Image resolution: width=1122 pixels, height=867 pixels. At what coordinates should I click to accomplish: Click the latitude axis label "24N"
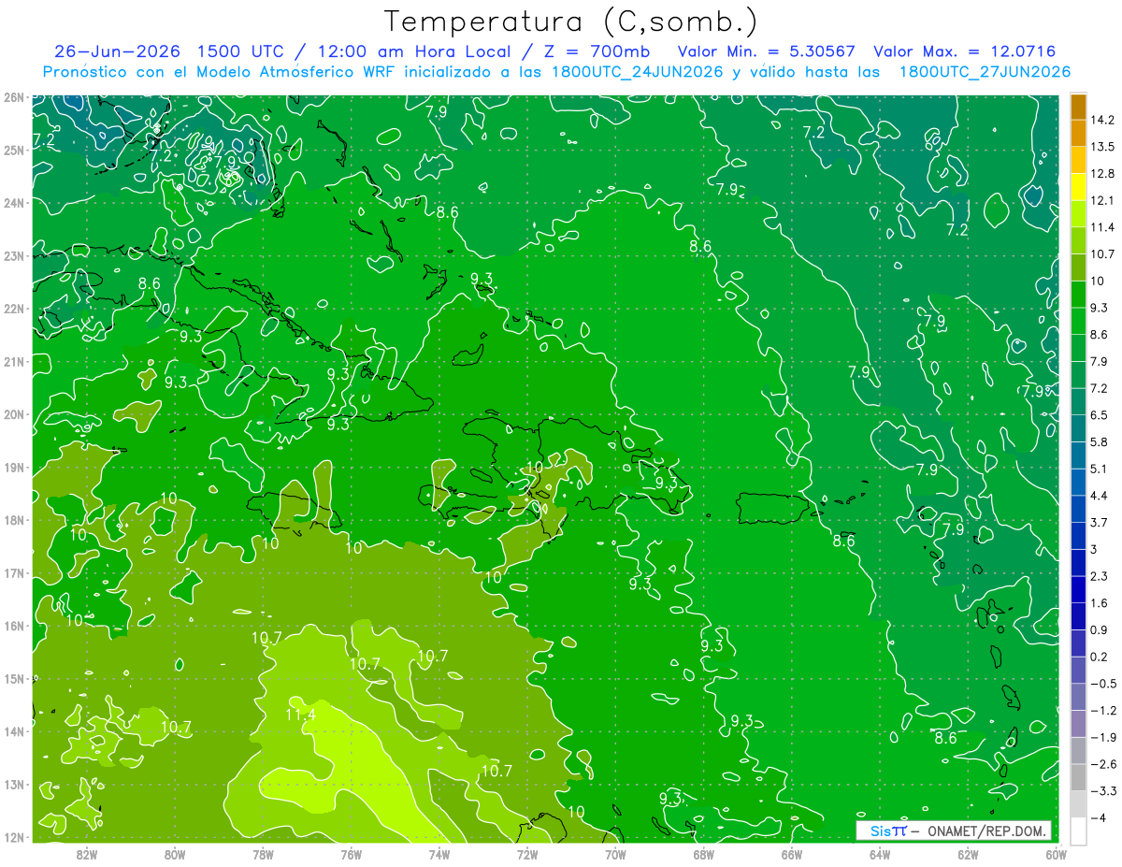pyautogui.click(x=13, y=203)
